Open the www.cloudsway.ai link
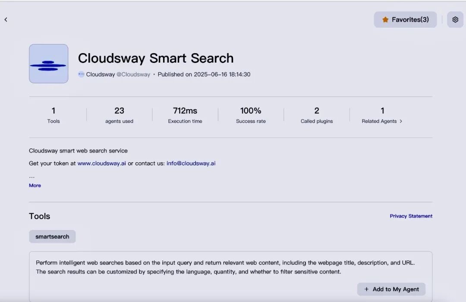Screen dimensions: 466x302 click(x=102, y=164)
